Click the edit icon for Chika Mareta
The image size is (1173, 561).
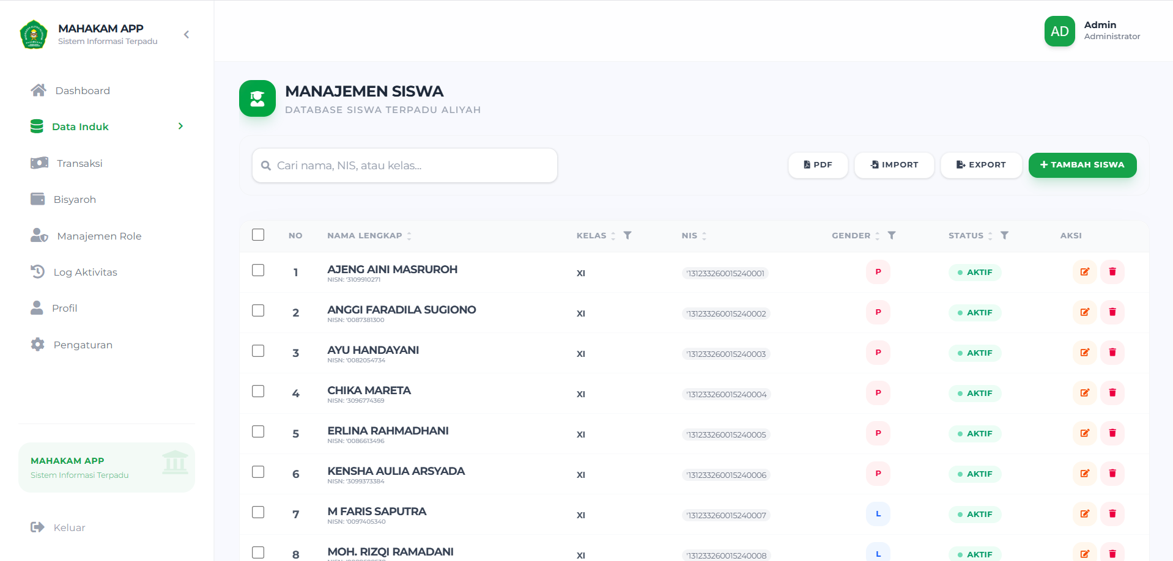(x=1084, y=393)
